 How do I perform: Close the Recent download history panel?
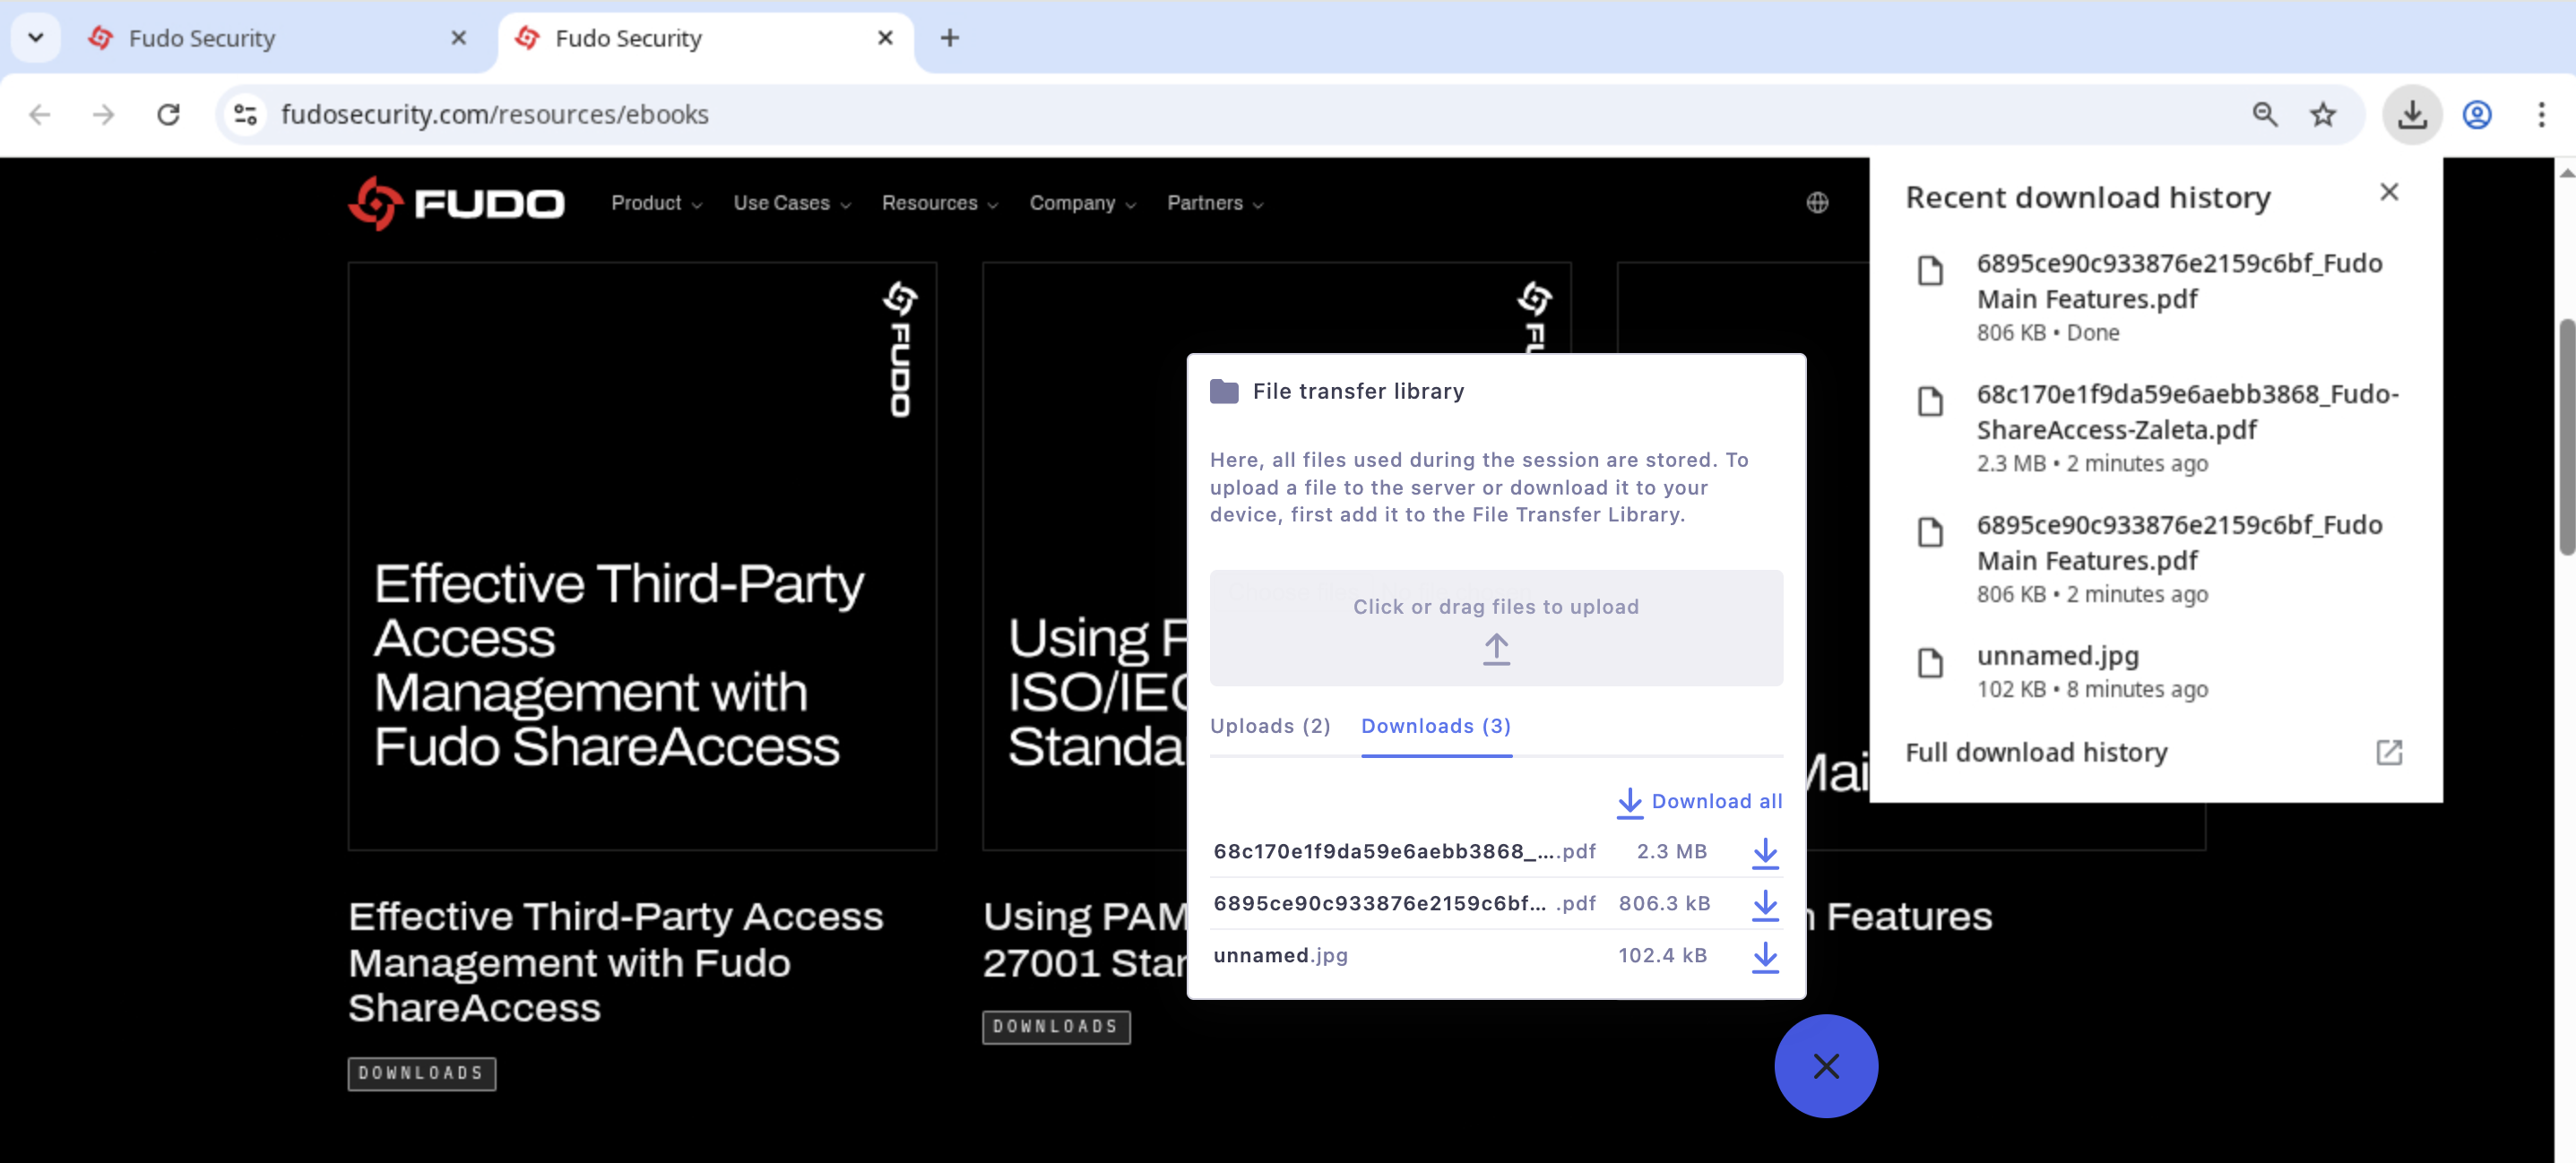[x=2389, y=193]
